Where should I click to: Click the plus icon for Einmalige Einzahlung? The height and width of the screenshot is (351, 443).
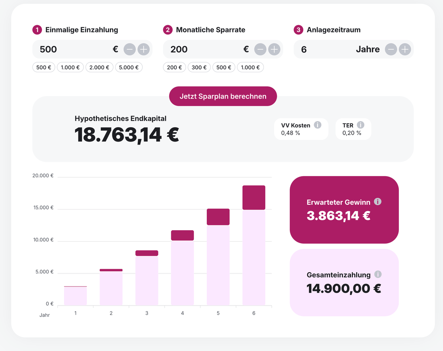click(143, 49)
